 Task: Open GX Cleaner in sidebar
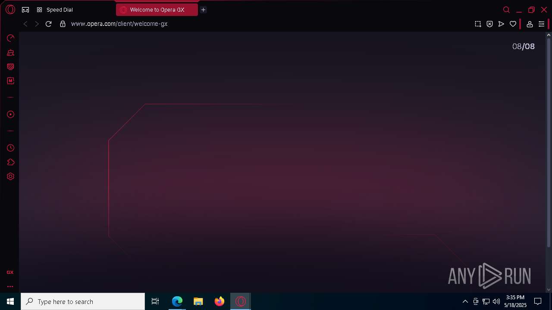click(x=11, y=53)
